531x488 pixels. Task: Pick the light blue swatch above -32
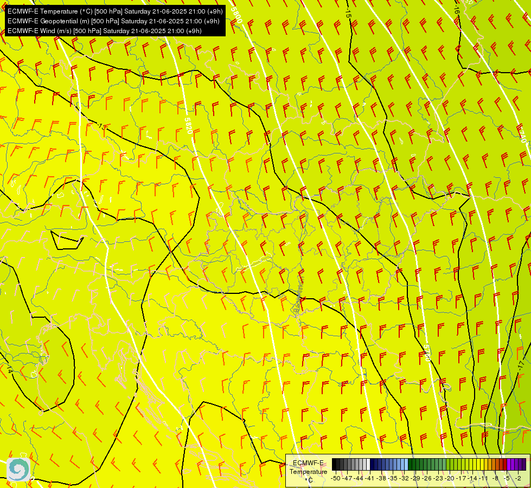406,464
